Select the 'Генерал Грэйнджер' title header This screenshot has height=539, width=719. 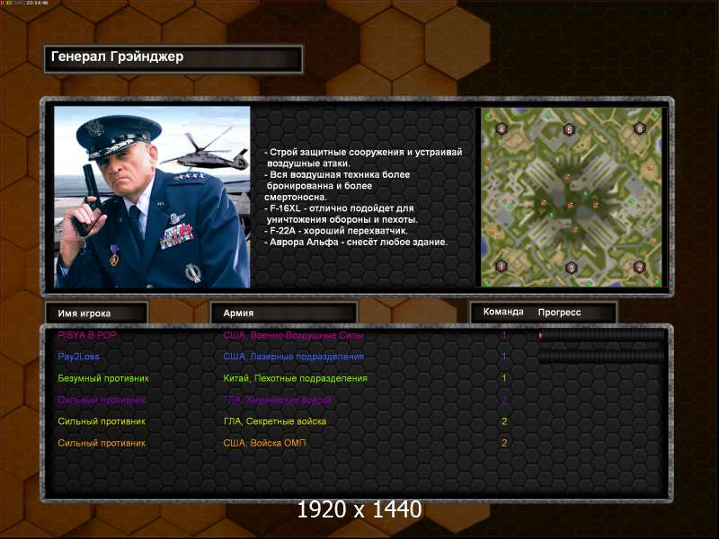click(173, 58)
